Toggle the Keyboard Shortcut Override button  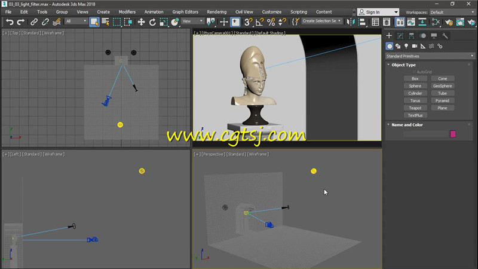point(235,22)
